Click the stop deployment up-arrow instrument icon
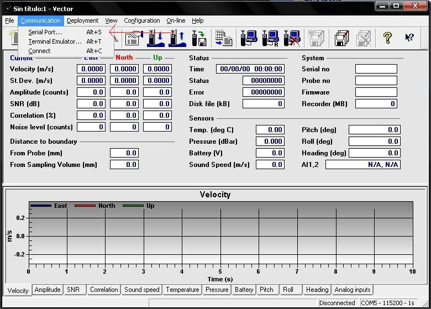Screen dimensions: 431x309 177,38
